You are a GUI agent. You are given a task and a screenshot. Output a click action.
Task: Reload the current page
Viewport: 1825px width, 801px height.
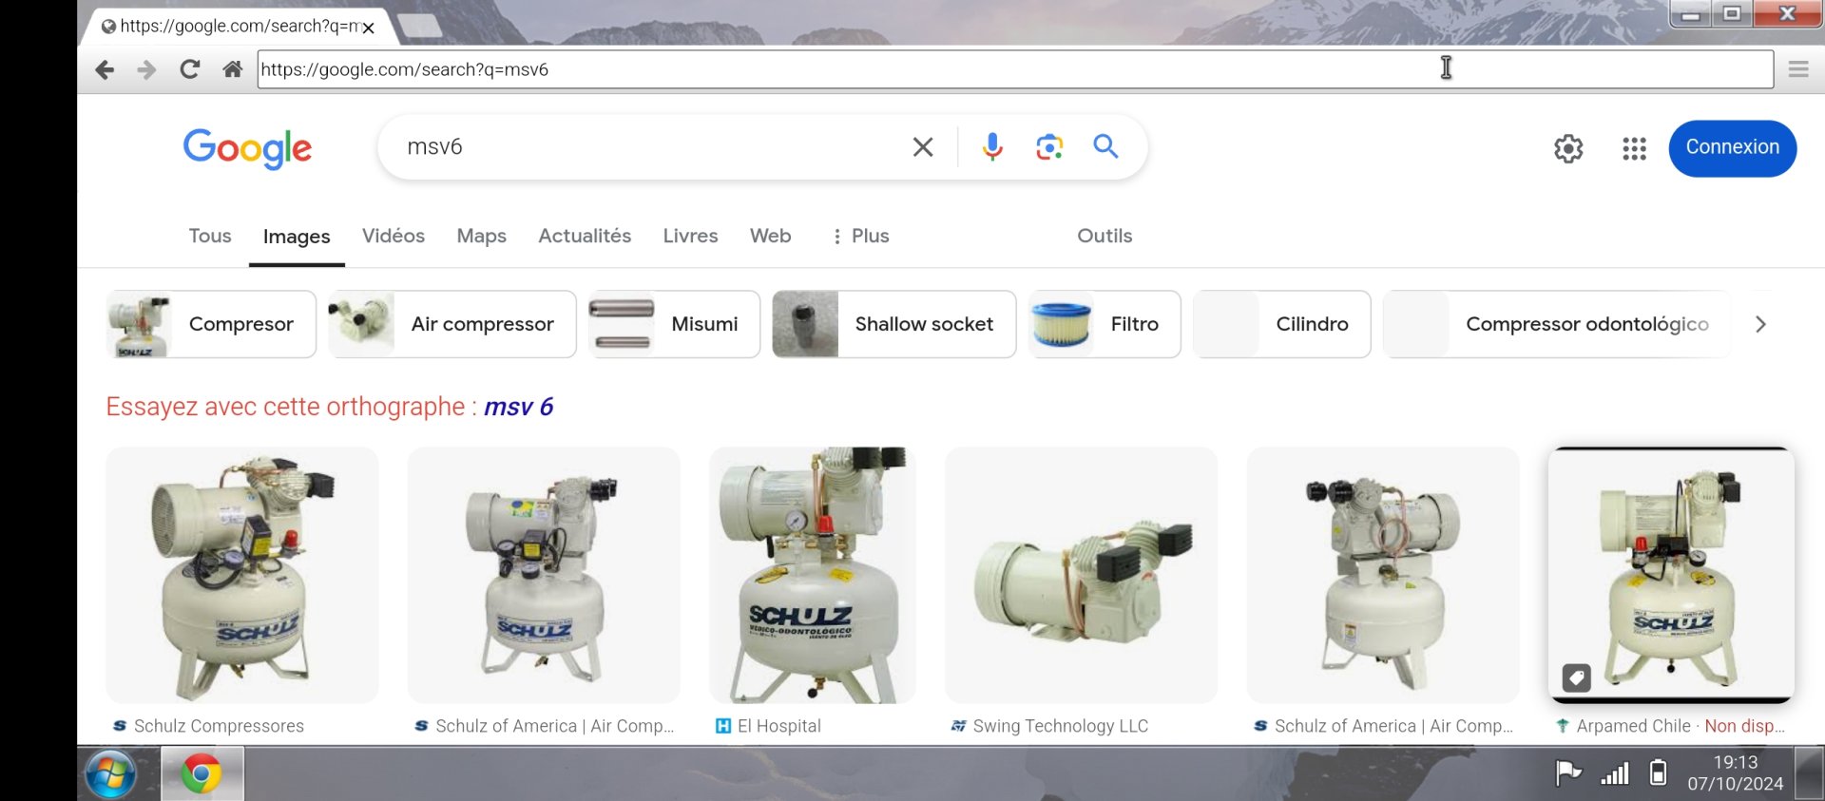coord(189,69)
